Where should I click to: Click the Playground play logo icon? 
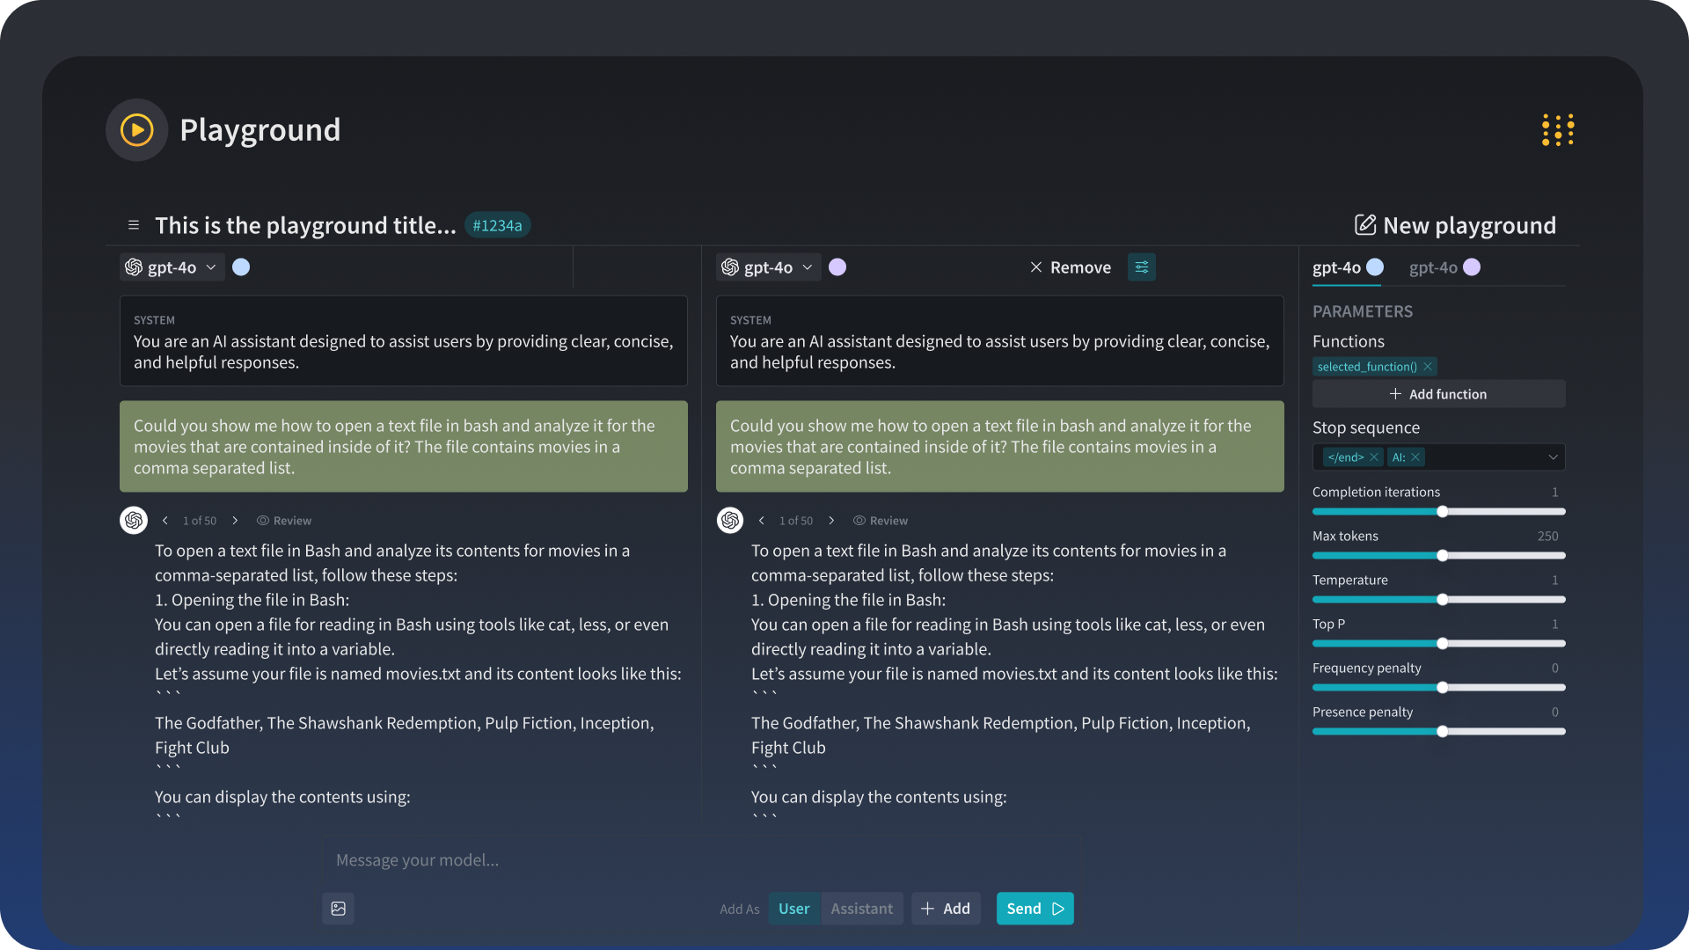point(136,130)
